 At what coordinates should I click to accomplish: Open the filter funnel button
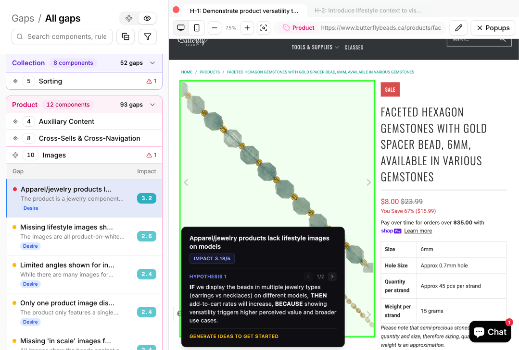(148, 36)
